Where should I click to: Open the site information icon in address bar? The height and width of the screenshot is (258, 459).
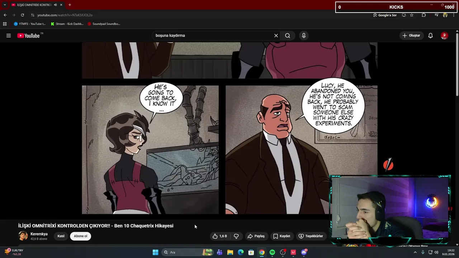point(33,15)
